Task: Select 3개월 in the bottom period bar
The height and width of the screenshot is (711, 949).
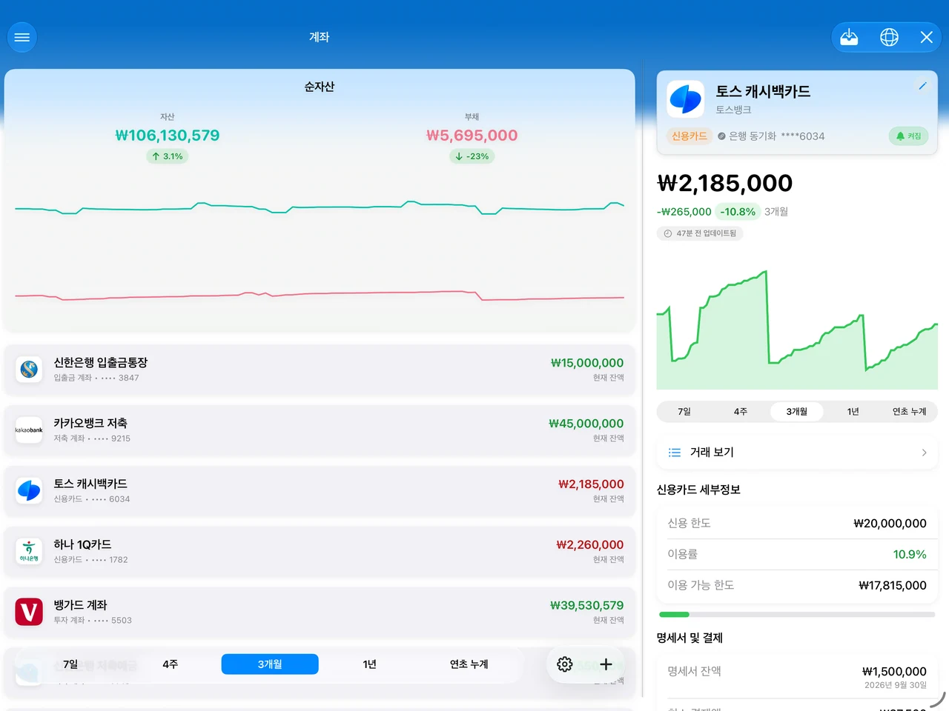Action: [x=270, y=664]
